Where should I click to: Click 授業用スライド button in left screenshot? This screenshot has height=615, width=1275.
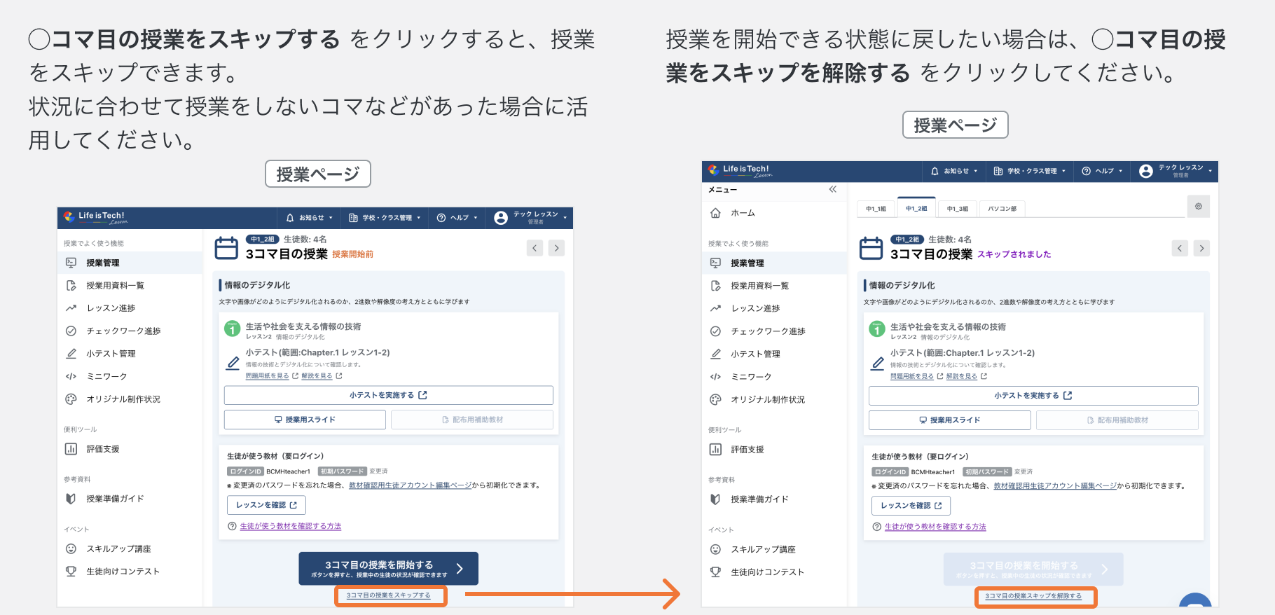coord(305,420)
